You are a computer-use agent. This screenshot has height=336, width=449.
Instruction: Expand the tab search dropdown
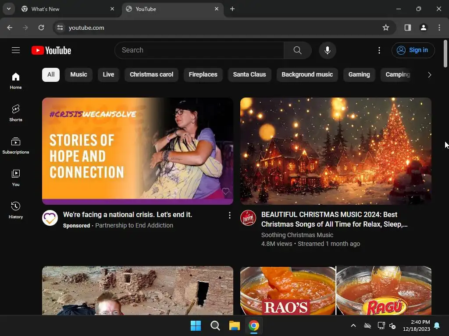9,9
